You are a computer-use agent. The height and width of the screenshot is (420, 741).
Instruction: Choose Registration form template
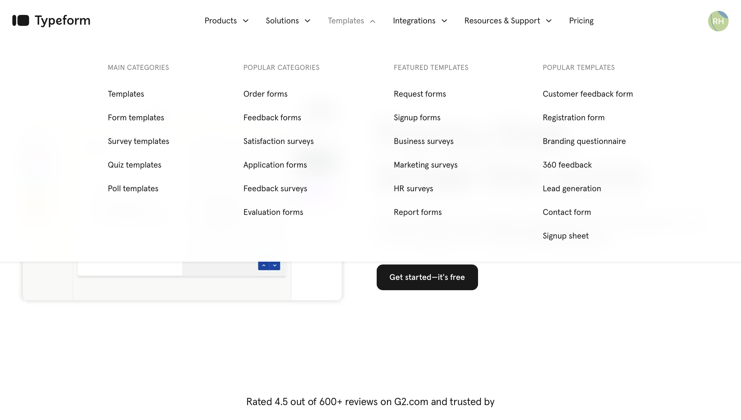[574, 118]
